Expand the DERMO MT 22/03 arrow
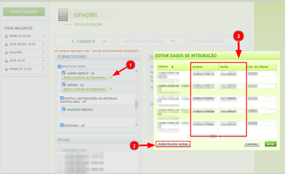Screen dimensions: 285x174 coord(43,69)
